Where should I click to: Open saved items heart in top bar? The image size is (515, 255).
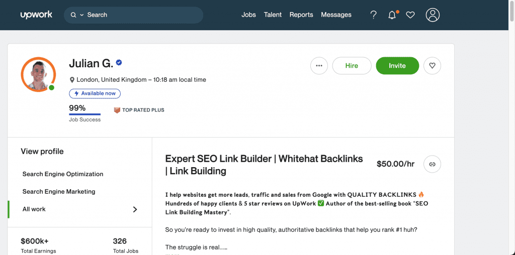pyautogui.click(x=410, y=15)
